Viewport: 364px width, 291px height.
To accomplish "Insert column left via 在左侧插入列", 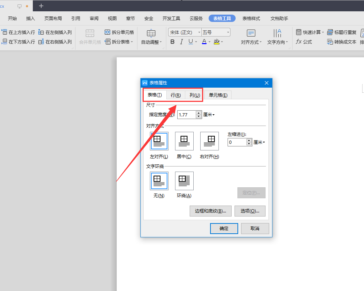I will click(x=55, y=32).
